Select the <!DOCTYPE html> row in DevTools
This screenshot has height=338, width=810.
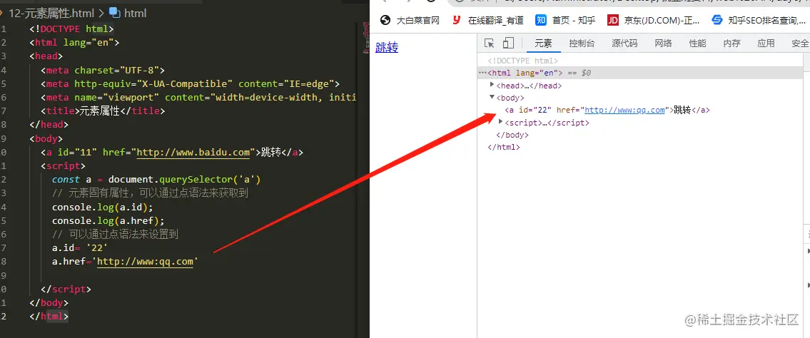[523, 61]
